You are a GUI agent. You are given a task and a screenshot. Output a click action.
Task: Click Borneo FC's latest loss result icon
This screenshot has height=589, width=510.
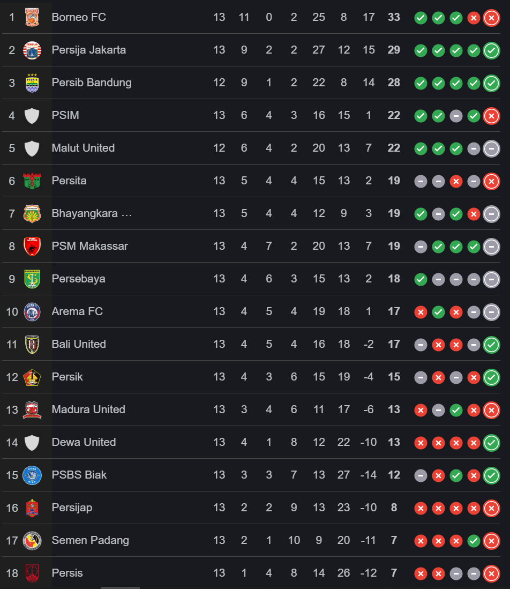[x=491, y=18]
